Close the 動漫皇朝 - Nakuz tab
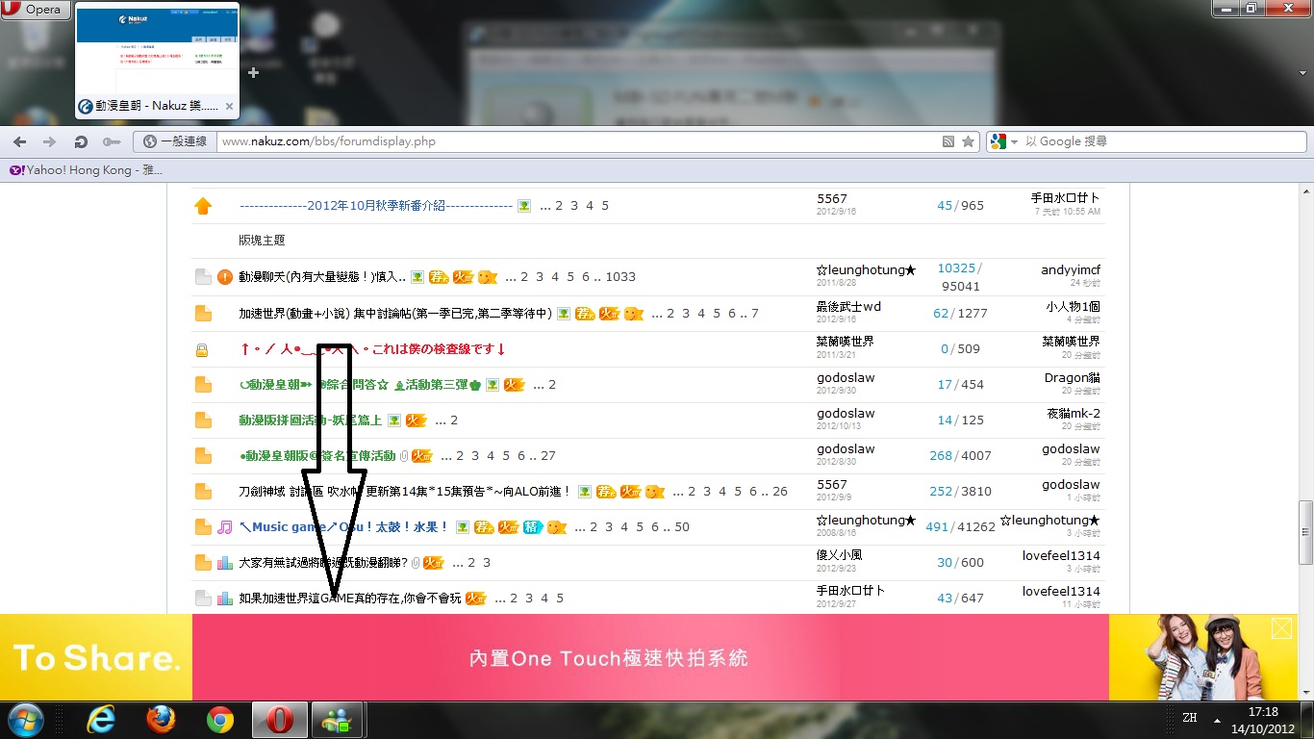The width and height of the screenshot is (1314, 739). (x=229, y=107)
